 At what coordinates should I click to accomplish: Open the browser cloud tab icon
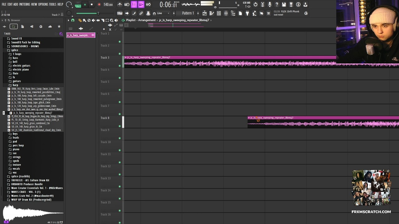tap(50, 26)
